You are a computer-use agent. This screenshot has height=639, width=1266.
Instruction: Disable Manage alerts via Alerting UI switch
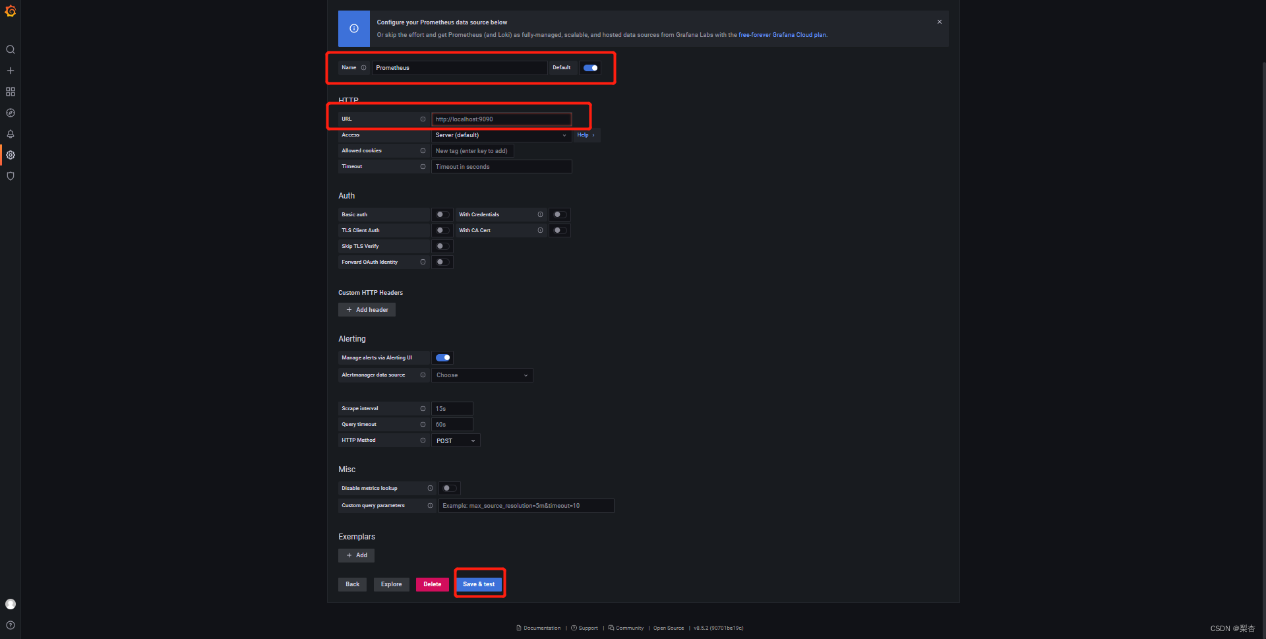click(442, 358)
